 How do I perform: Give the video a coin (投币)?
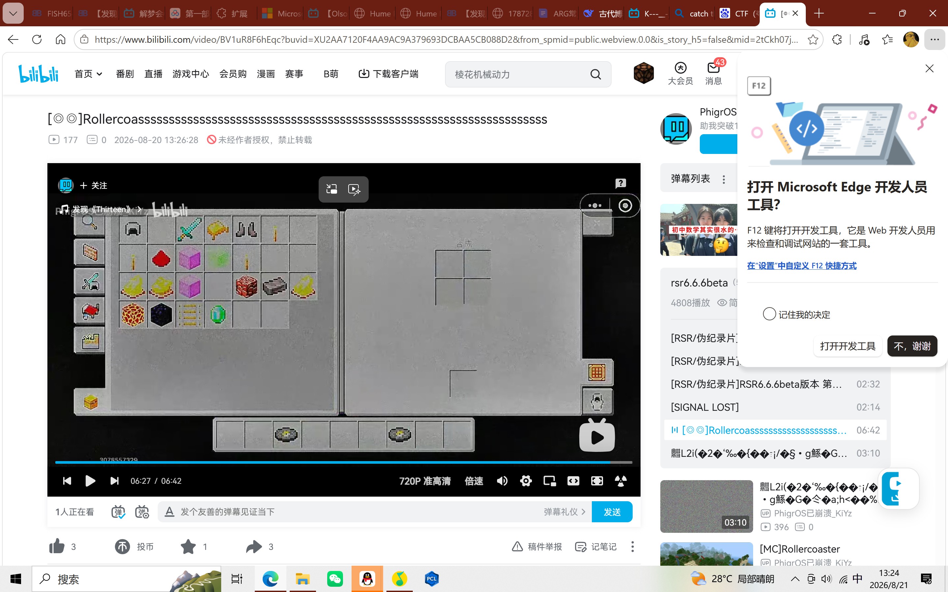point(134,547)
